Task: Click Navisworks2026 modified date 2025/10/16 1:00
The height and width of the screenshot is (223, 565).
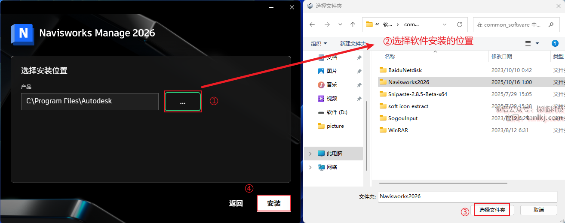Action: tap(512, 82)
